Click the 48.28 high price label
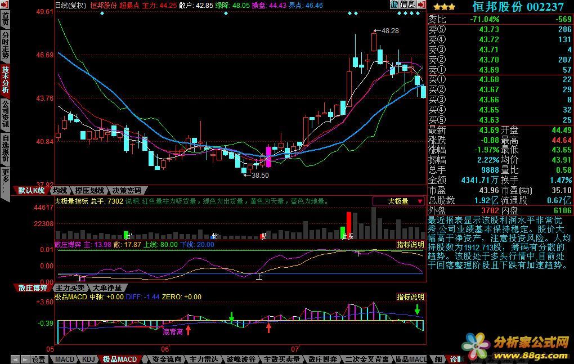The image size is (574, 364). pyautogui.click(x=390, y=31)
